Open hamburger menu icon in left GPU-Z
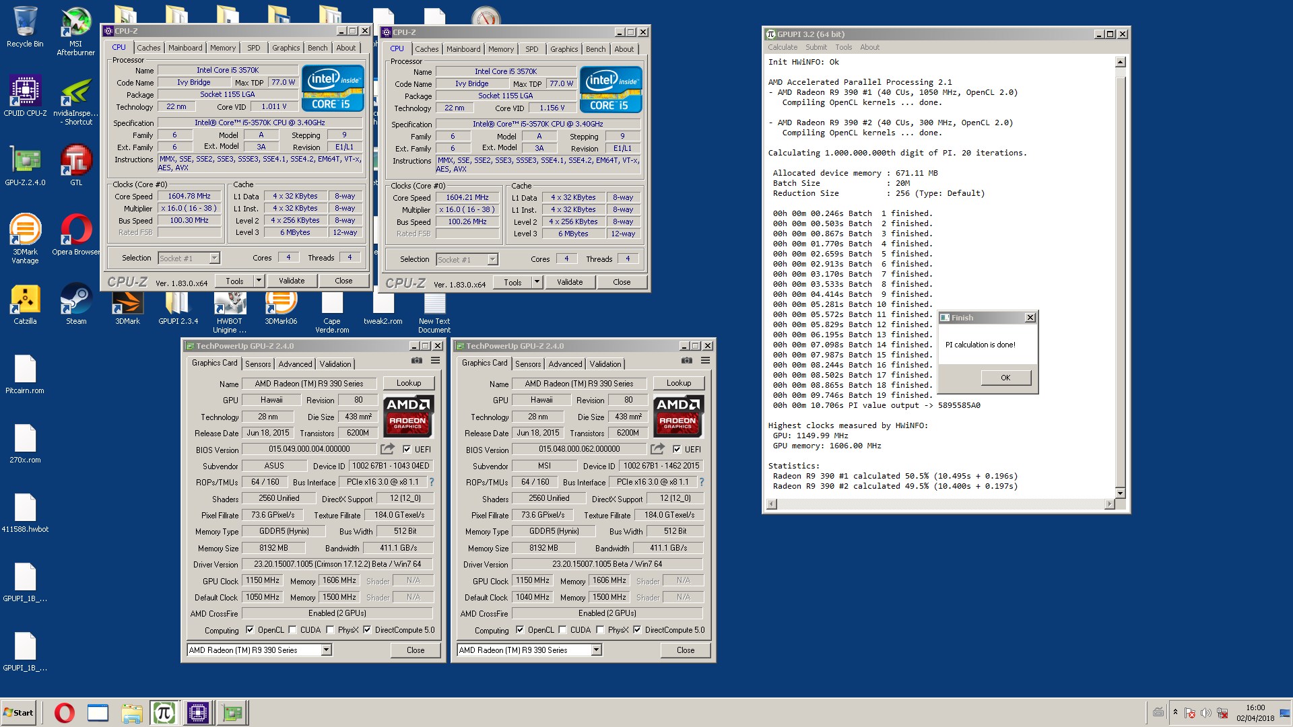The width and height of the screenshot is (1293, 727). 436,361
